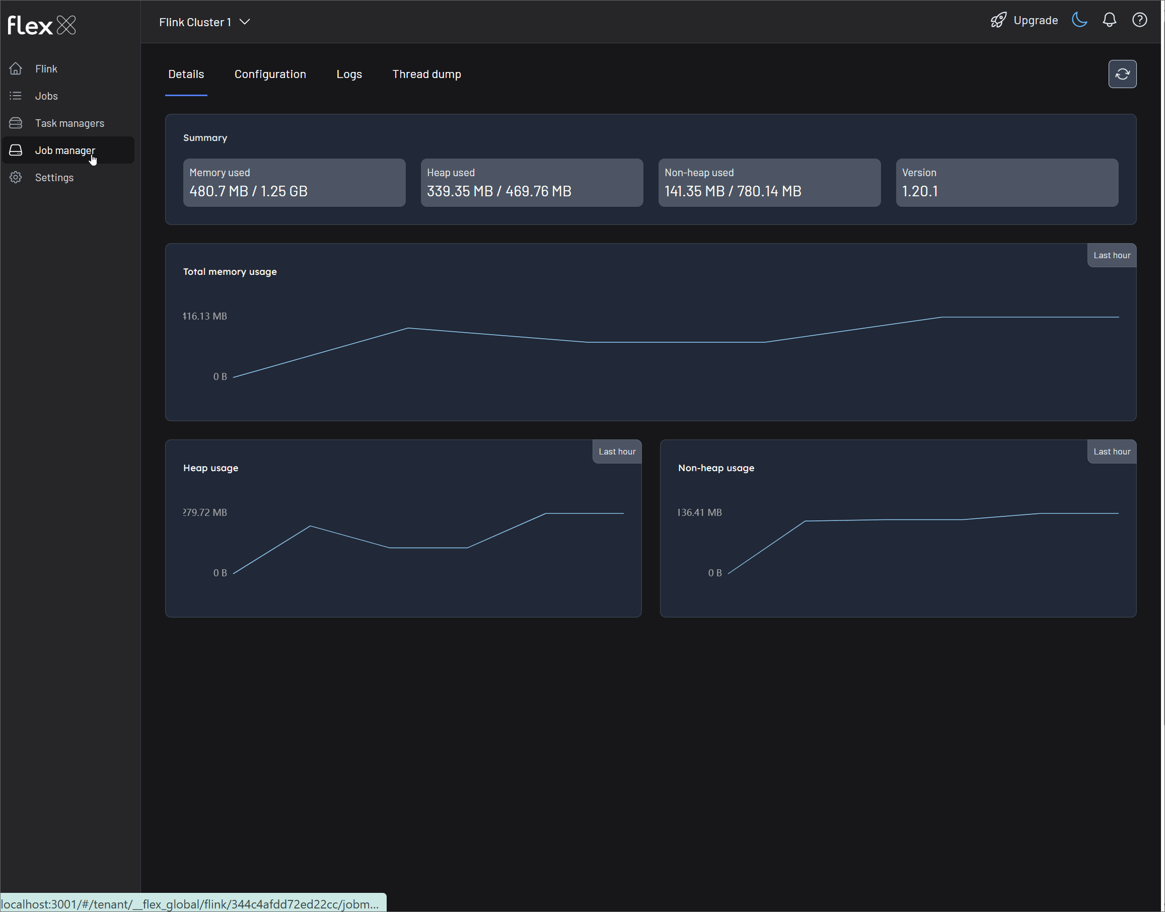The height and width of the screenshot is (912, 1165).
Task: Click the 339.35 MB / 469.76 MB value
Action: click(x=499, y=191)
